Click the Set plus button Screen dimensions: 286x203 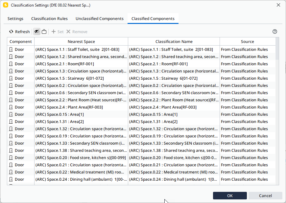(x=58, y=32)
